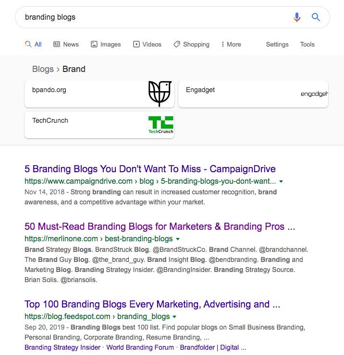Viewport: 344px width, 355px height.
Task: Open the World Branding Forum sitelink
Action: click(140, 347)
